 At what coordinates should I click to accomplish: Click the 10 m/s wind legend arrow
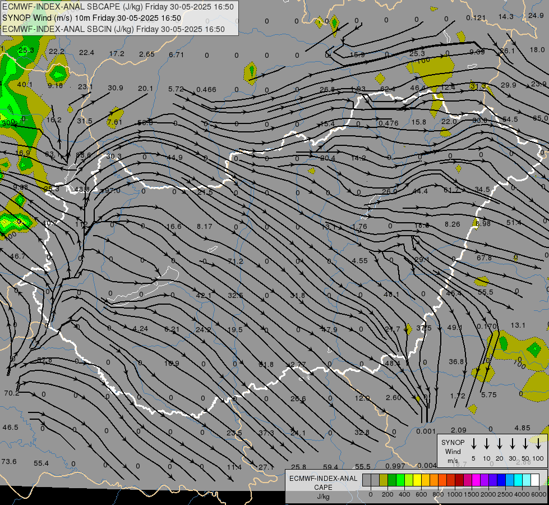pos(486,444)
